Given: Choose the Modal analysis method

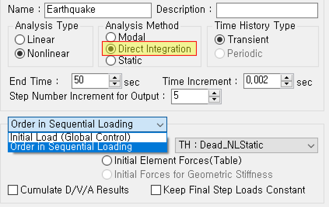Looking at the screenshot, I should pos(111,37).
